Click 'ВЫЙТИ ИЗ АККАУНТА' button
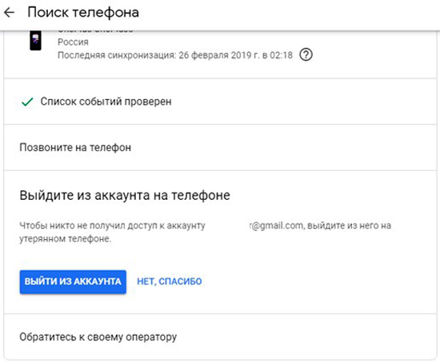The width and height of the screenshot is (440, 363). 73,281
